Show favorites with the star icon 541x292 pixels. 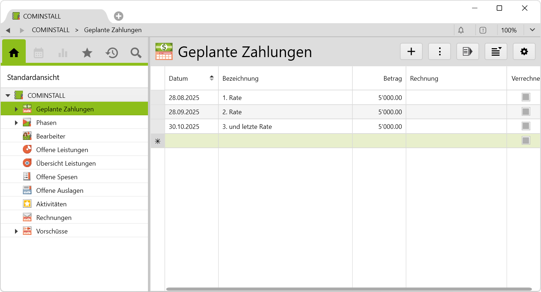pos(87,53)
